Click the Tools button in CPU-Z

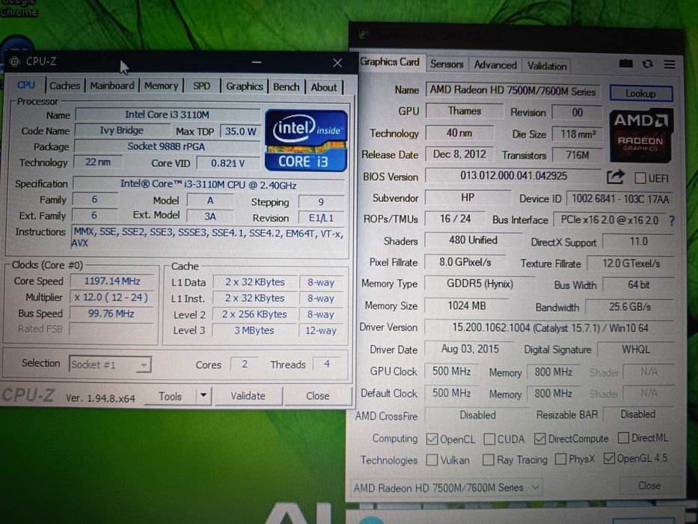point(171,396)
